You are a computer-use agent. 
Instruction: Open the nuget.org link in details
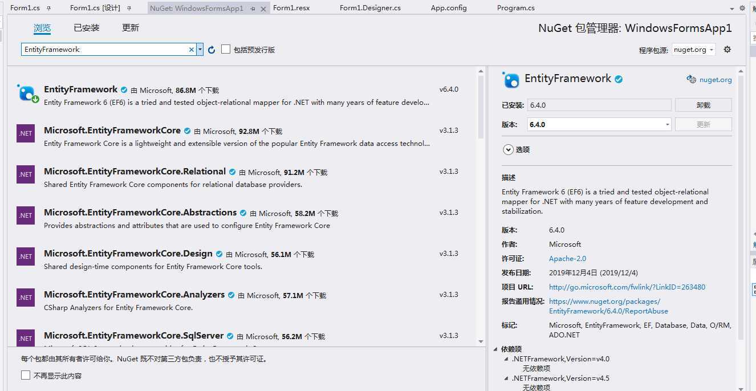(716, 80)
